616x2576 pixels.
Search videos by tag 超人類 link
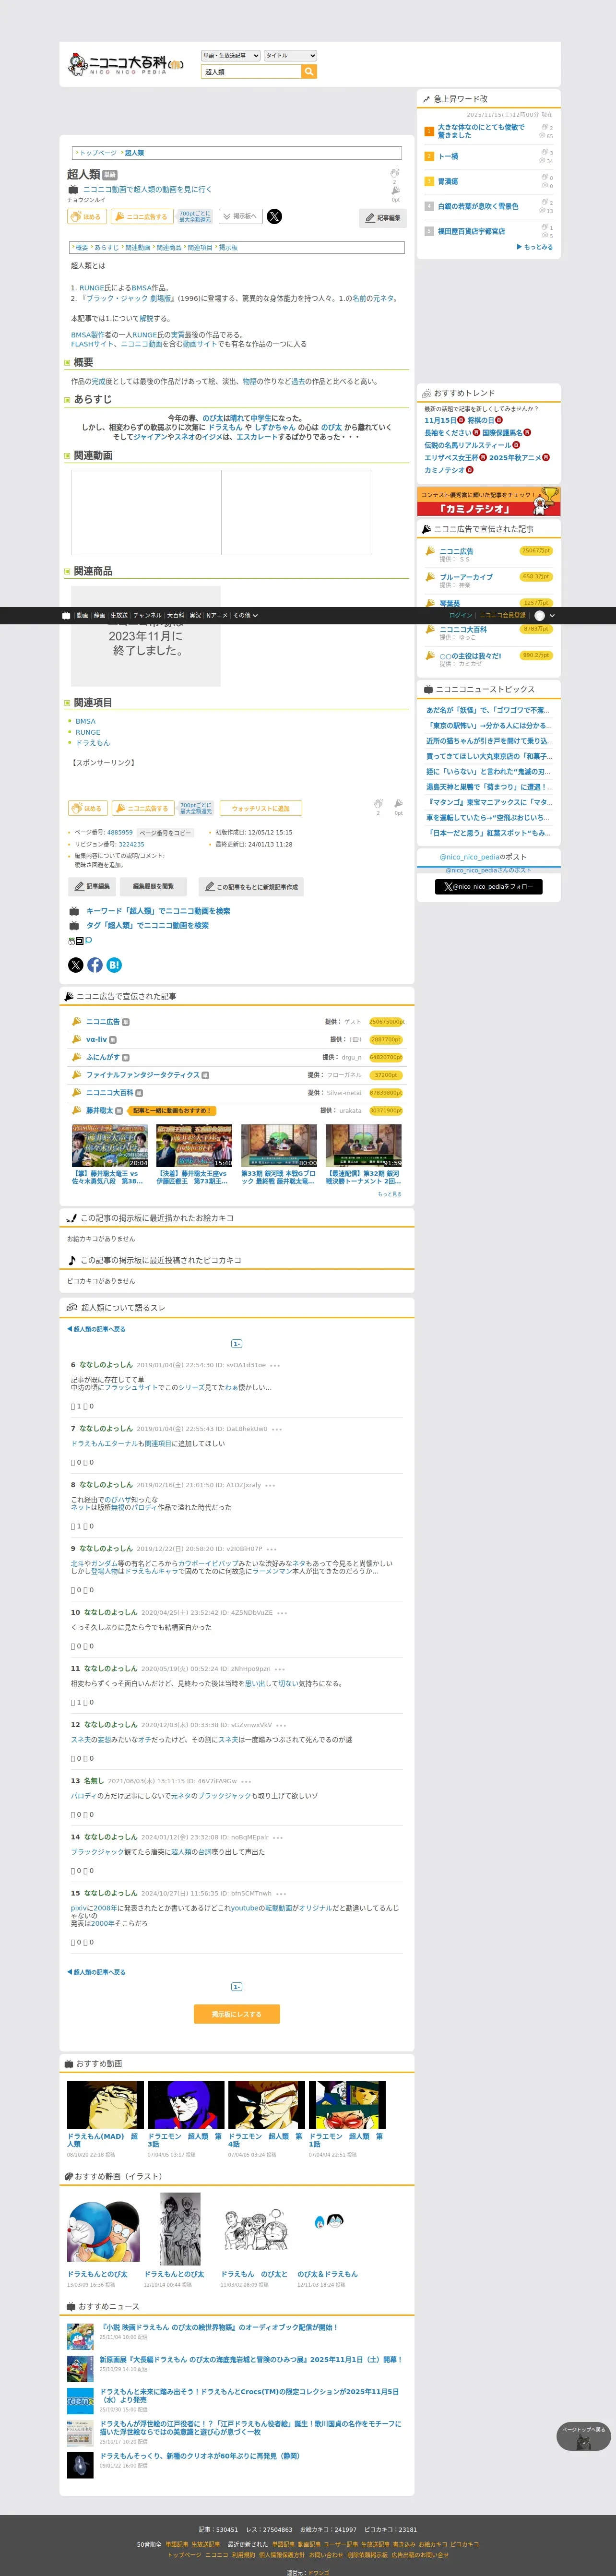click(147, 925)
